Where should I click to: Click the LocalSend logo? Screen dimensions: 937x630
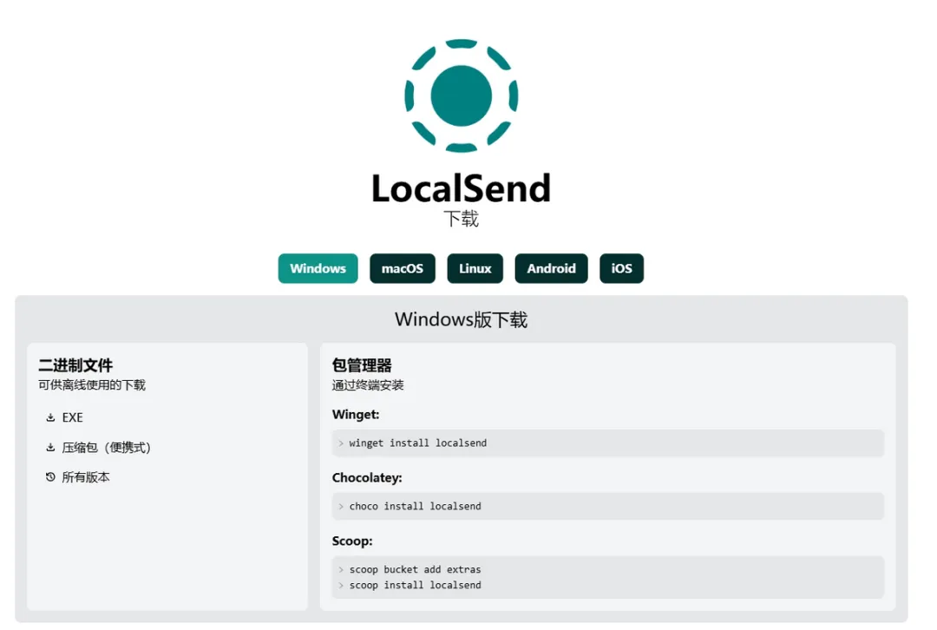(461, 95)
